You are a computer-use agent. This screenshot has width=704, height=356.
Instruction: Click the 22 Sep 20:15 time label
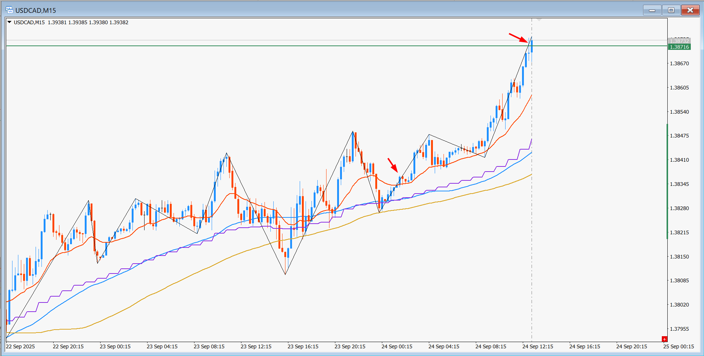68,346
